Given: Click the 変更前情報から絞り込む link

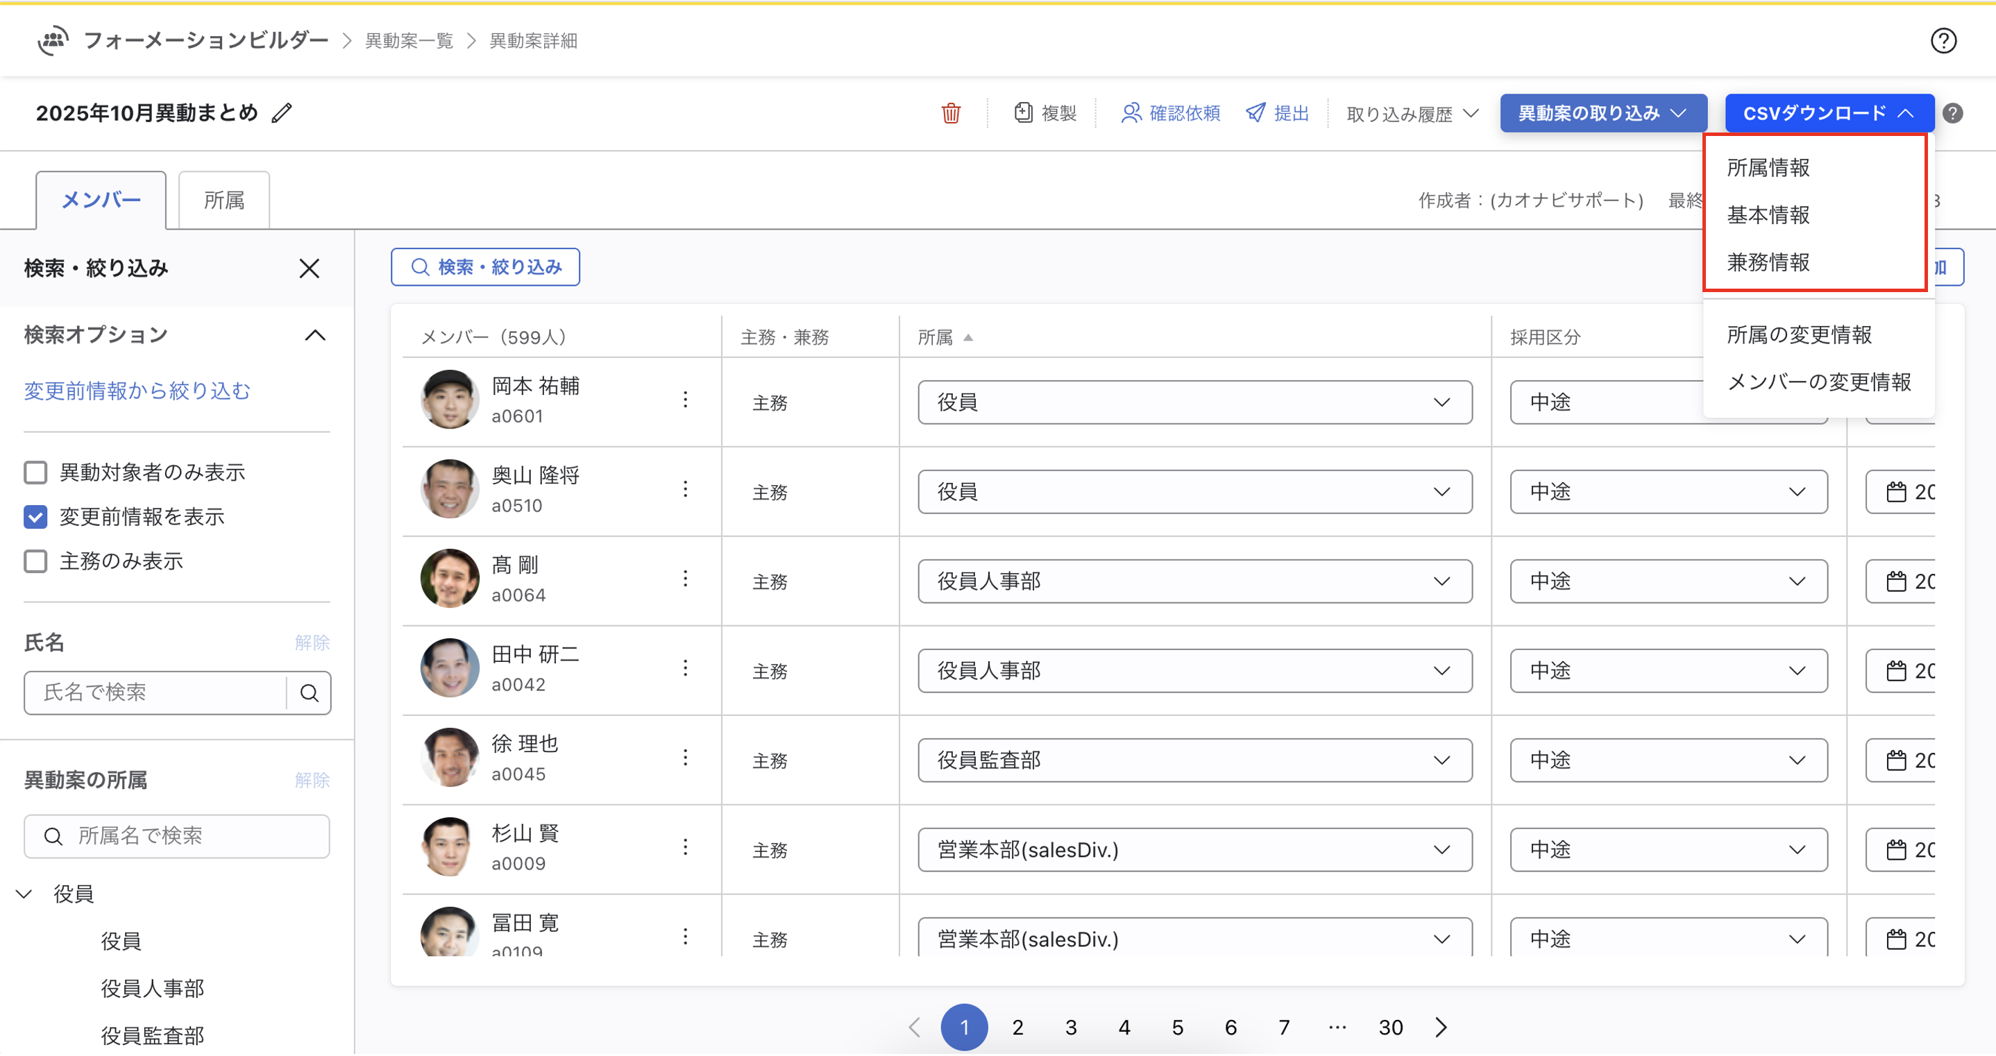Looking at the screenshot, I should [x=137, y=391].
